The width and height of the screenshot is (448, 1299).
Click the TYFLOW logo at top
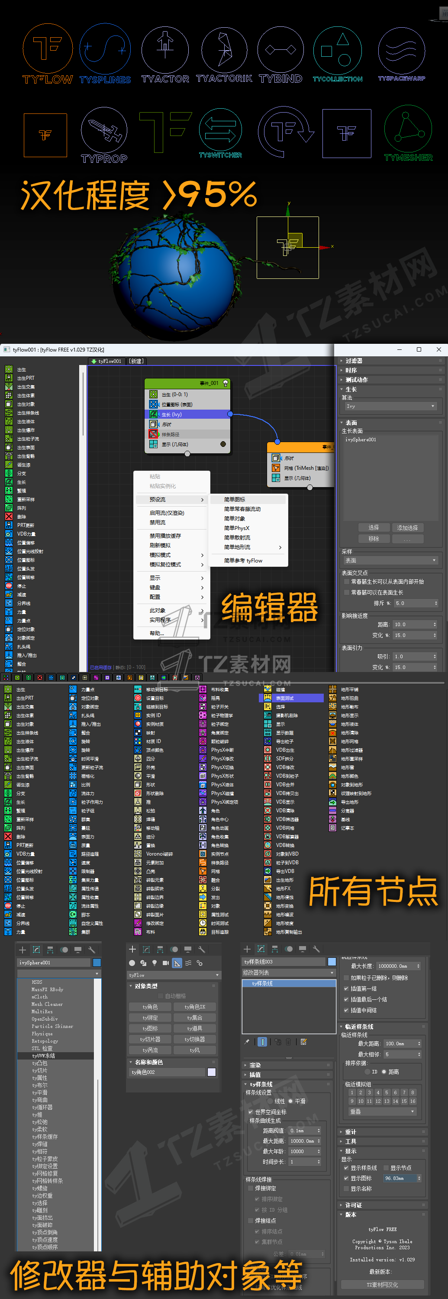pos(47,53)
